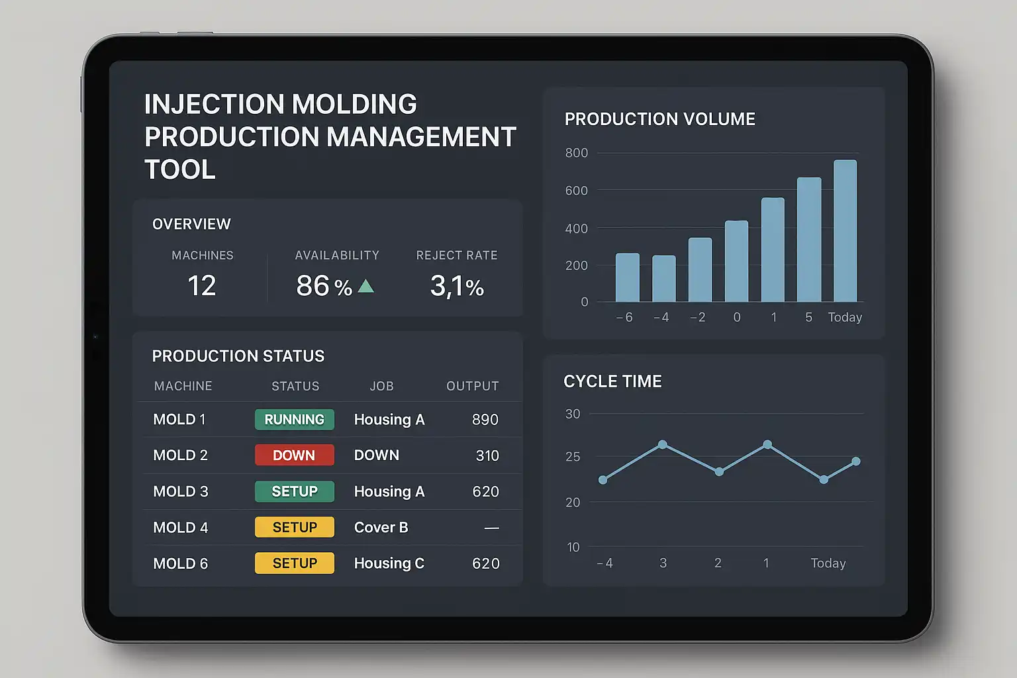This screenshot has height=678, width=1017.
Task: Select the Production Volume bar above 5
Action: tap(809, 240)
